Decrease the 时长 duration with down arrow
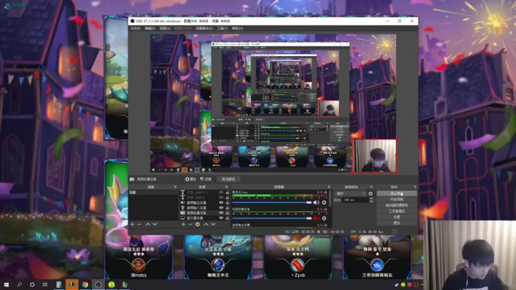The height and width of the screenshot is (290, 516). tap(372, 201)
